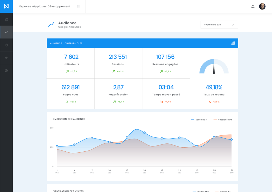Select the data point on 13 DEC
The width and height of the screenshot is (272, 192).
click(x=127, y=138)
